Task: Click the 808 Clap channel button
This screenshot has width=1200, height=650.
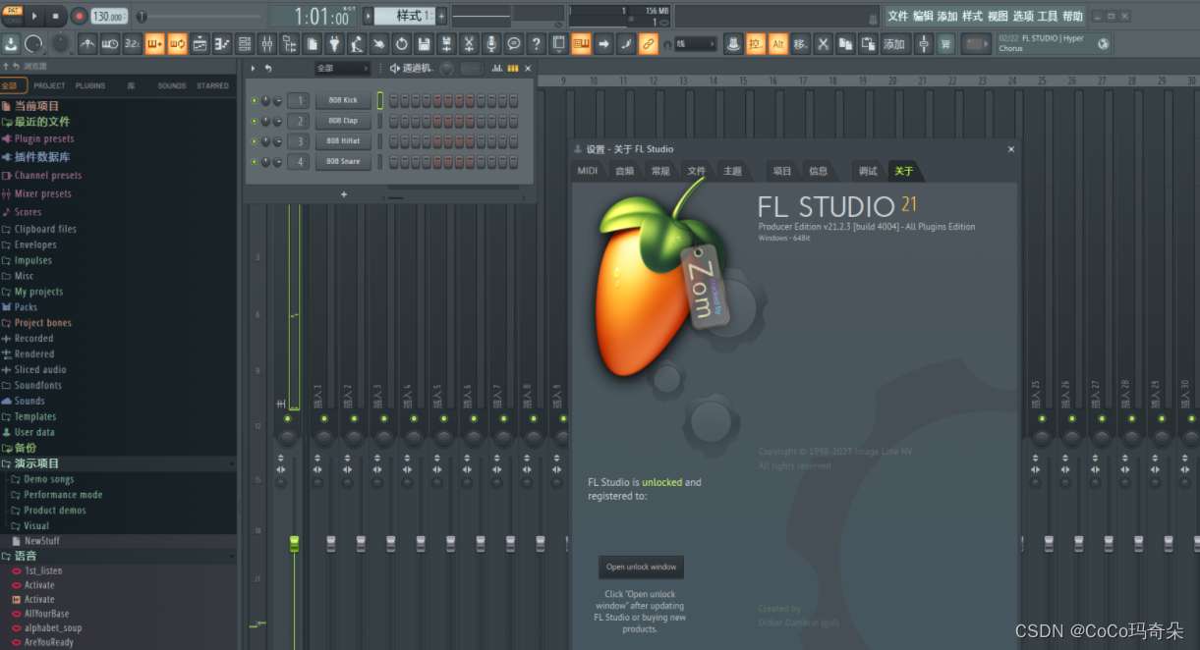Action: click(x=343, y=121)
